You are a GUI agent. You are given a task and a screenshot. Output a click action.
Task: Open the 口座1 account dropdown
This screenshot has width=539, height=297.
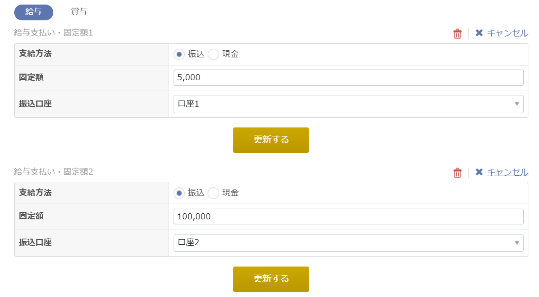coord(348,104)
